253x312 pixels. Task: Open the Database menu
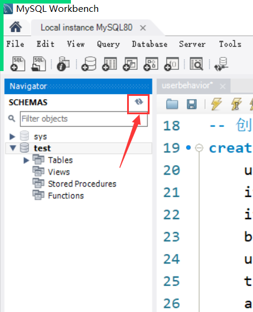click(150, 44)
